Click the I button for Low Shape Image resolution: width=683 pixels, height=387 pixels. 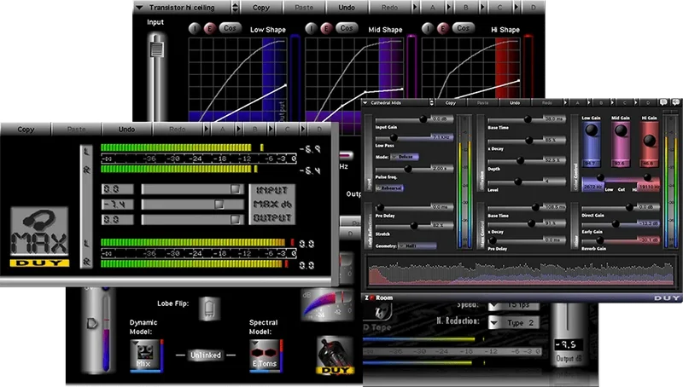195,29
